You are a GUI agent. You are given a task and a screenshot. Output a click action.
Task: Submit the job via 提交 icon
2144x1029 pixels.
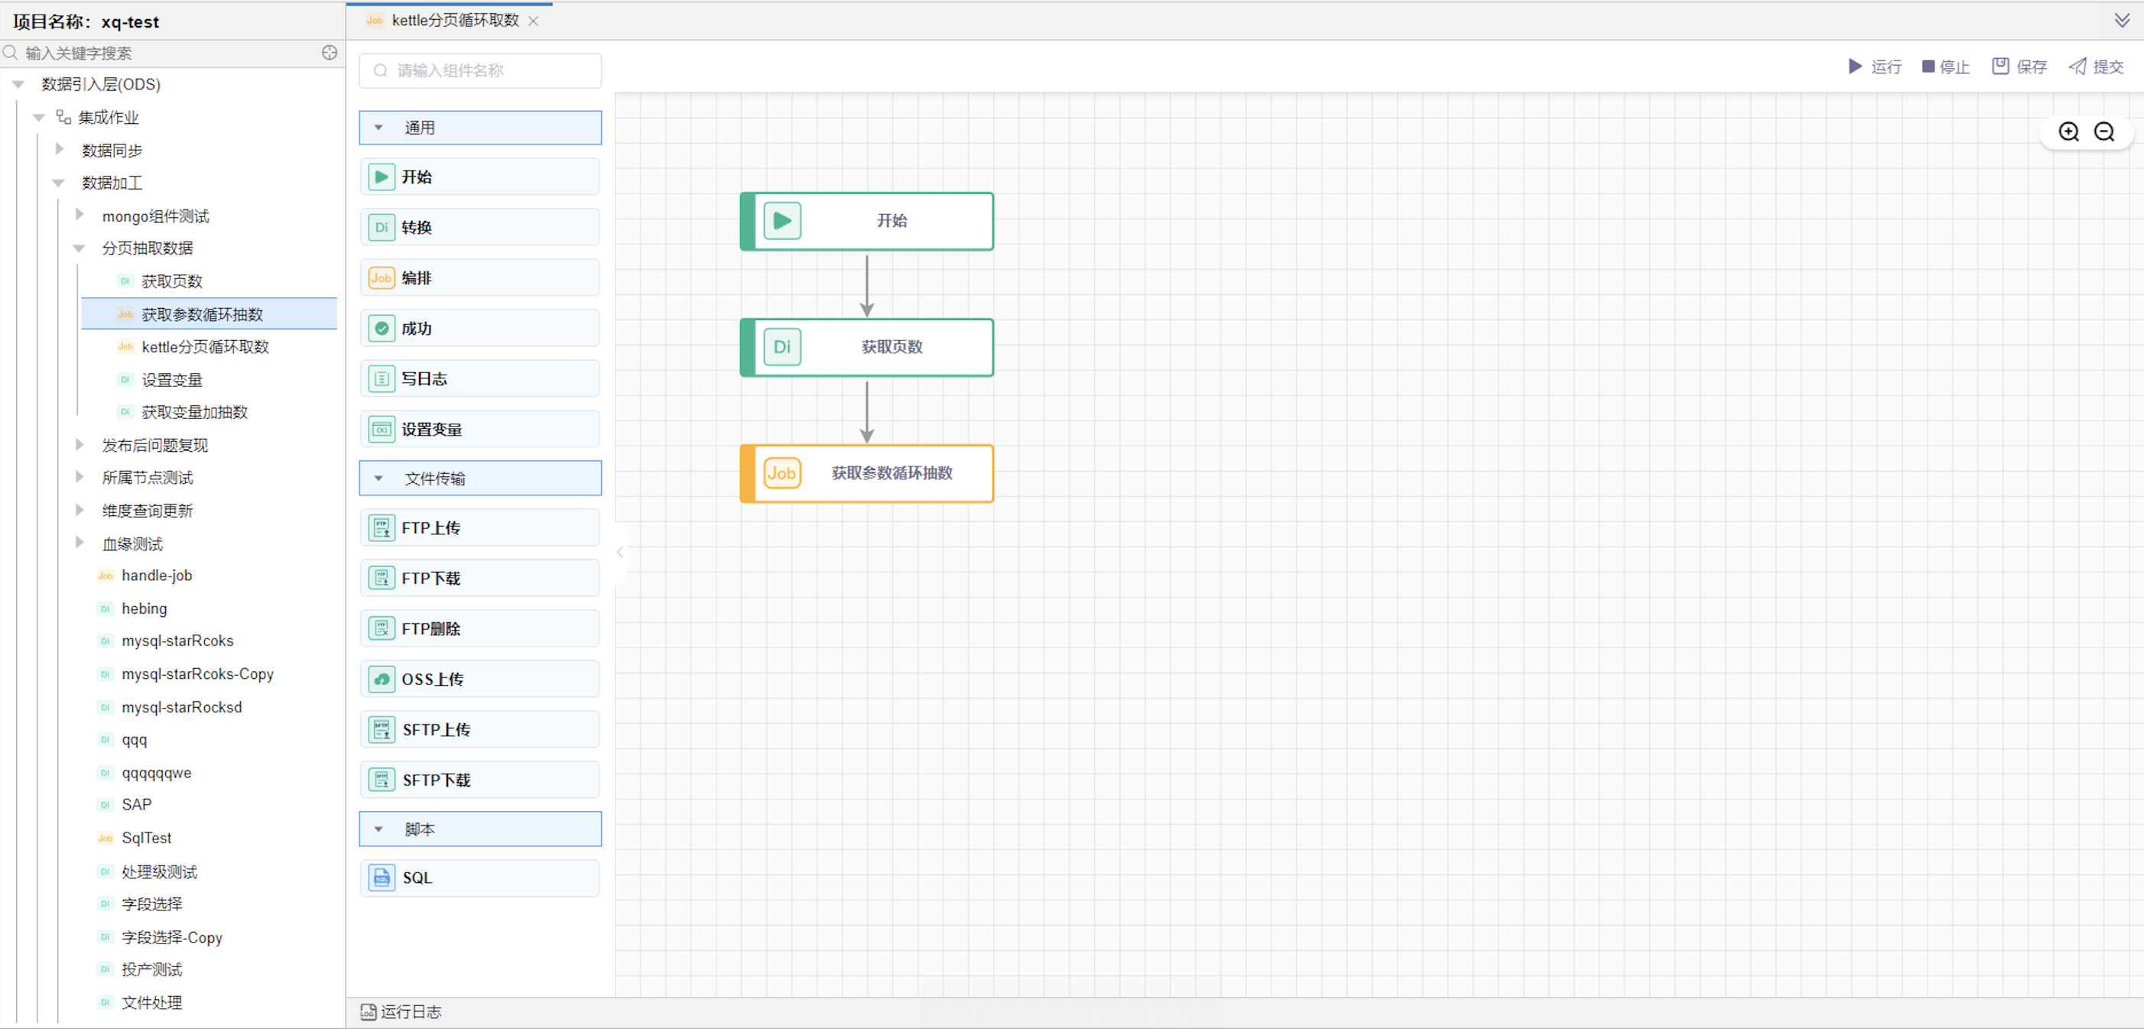(x=2077, y=67)
